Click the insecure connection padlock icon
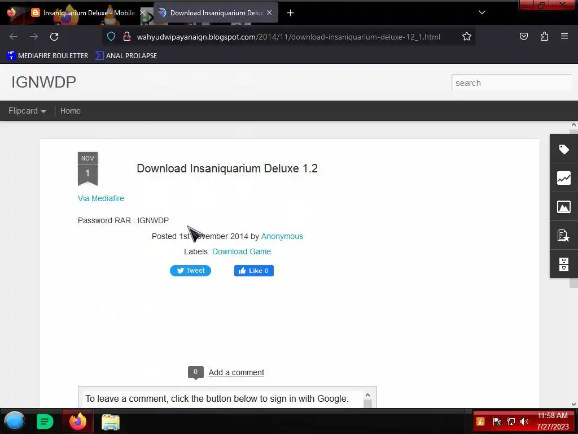 pyautogui.click(x=127, y=37)
